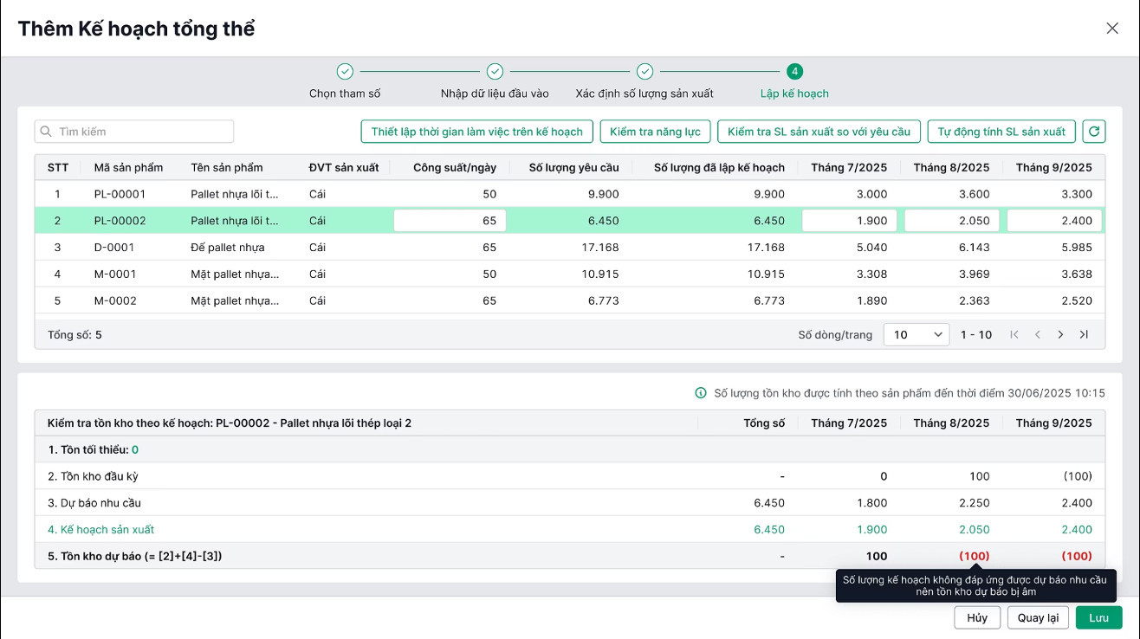Edit Tháng 8/2025 quantity for PL-00002

[x=951, y=221]
